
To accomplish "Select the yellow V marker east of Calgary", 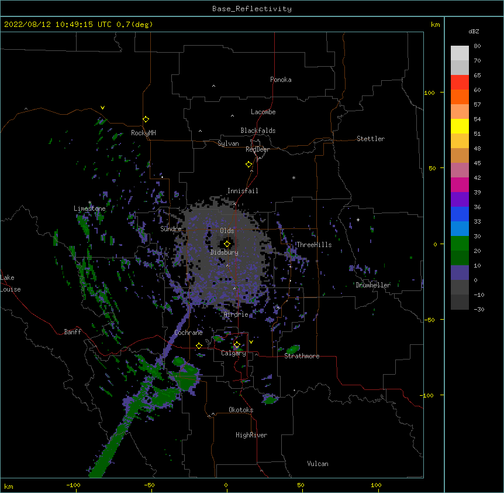I will (251, 342).
